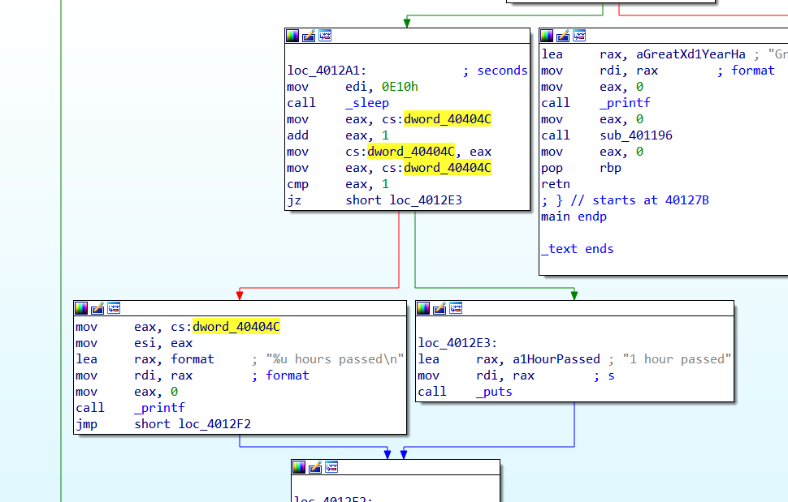Click dword_40404C in 'mov cs:dword_40404C, eax'

(411, 152)
